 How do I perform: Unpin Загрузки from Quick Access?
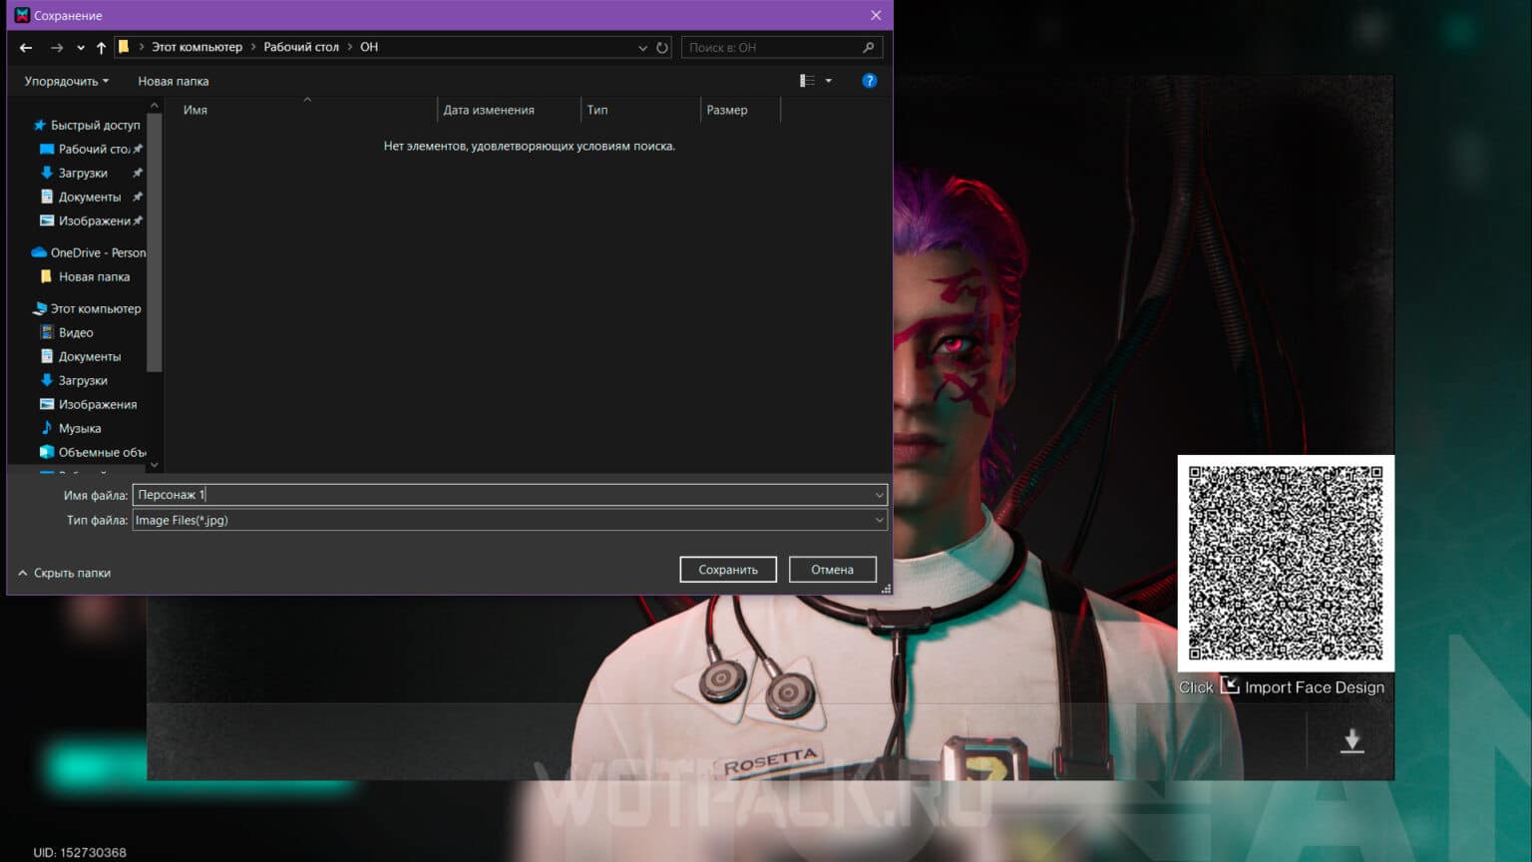pyautogui.click(x=138, y=173)
